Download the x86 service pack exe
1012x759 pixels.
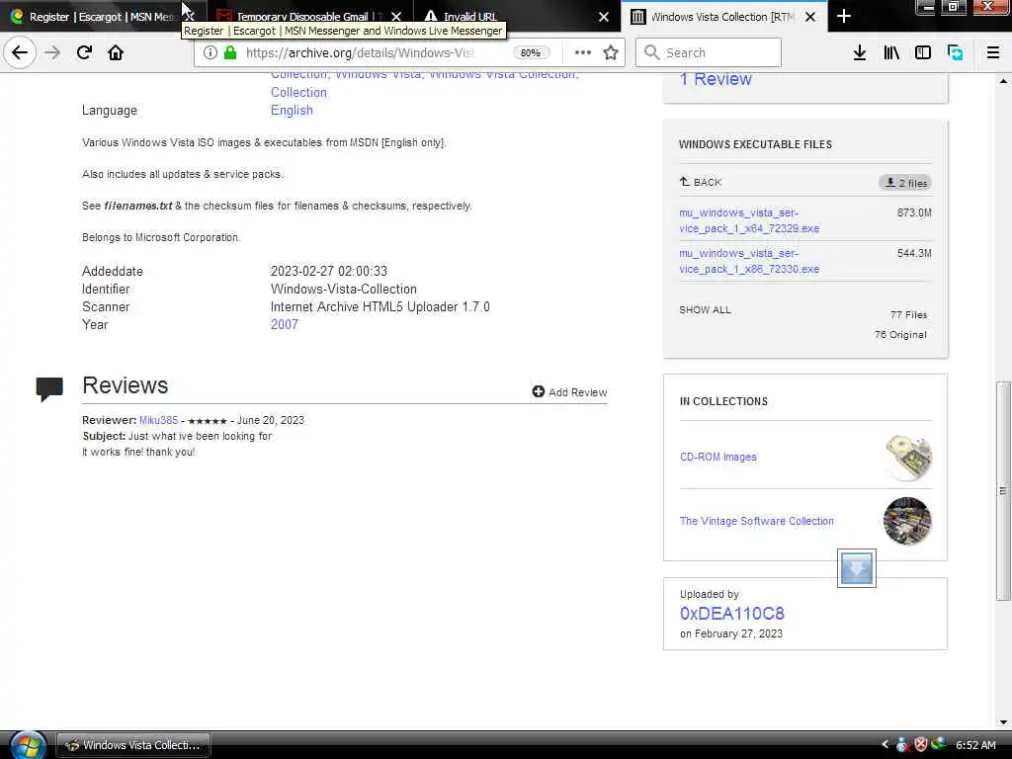pos(749,261)
